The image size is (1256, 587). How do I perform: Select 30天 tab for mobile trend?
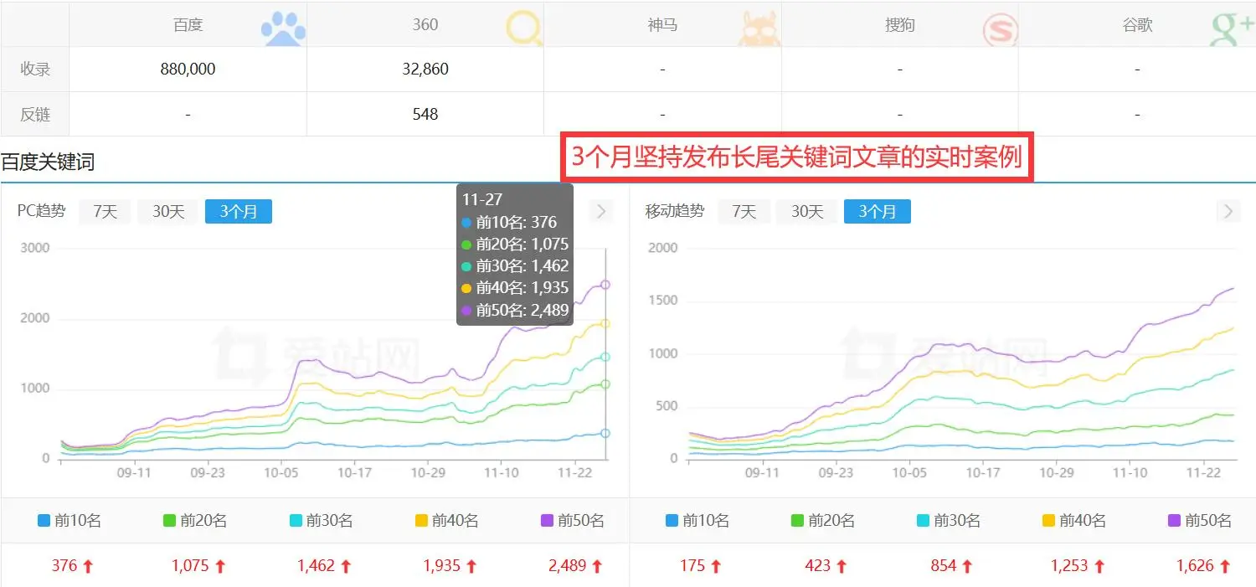click(x=805, y=211)
